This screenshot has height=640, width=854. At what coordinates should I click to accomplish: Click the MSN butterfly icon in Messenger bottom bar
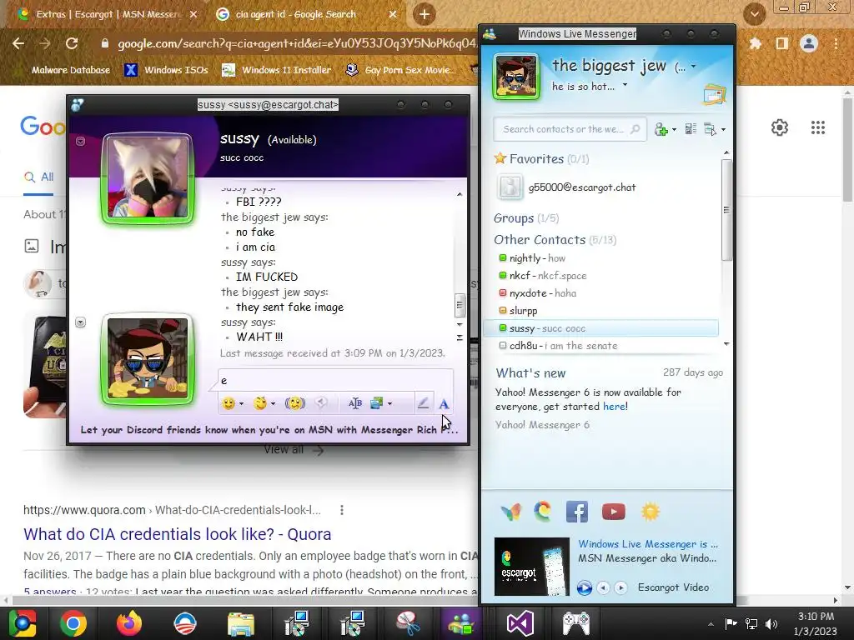510,512
